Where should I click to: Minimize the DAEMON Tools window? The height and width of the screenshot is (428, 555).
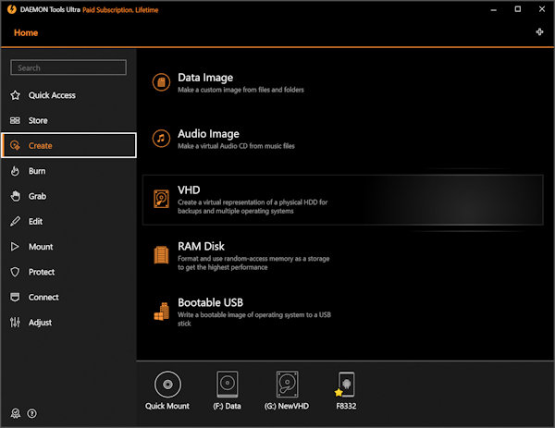pyautogui.click(x=493, y=9)
